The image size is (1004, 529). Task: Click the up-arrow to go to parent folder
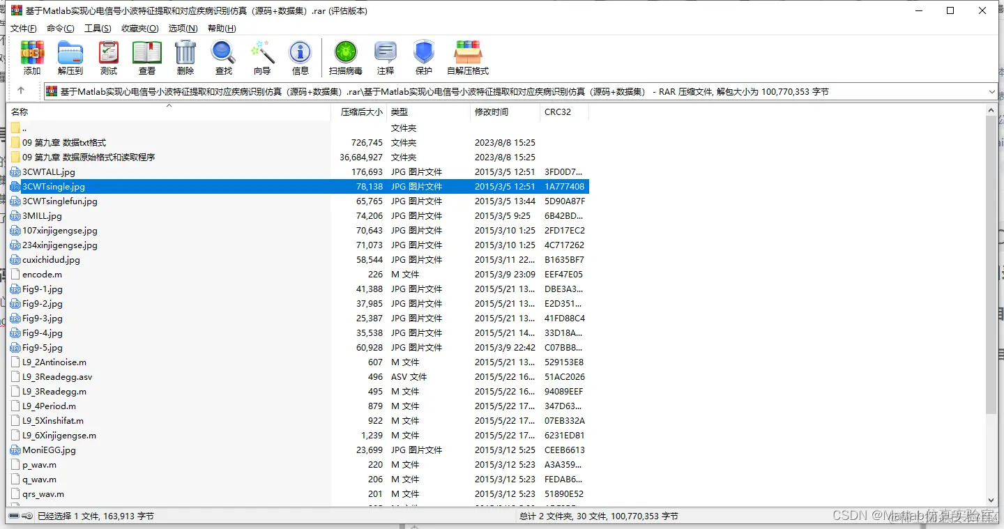pyautogui.click(x=22, y=91)
